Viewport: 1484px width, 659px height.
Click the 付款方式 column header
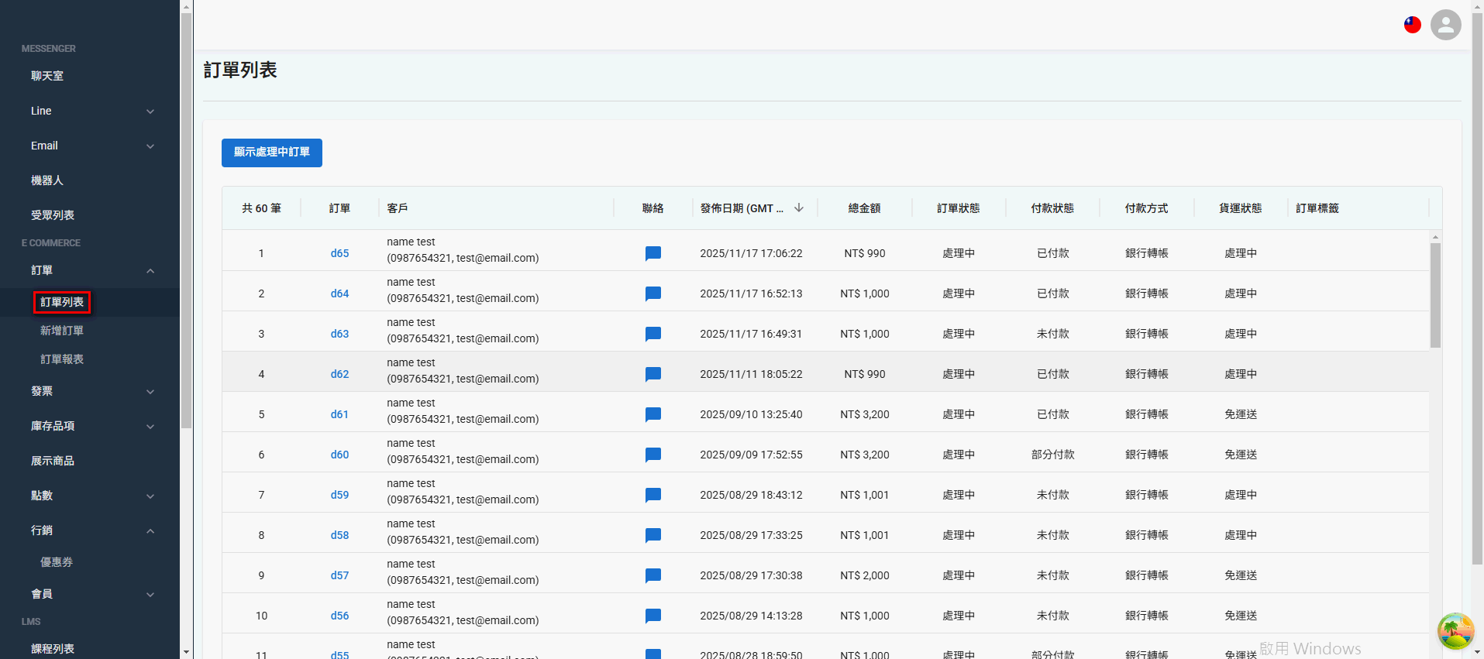tap(1146, 208)
